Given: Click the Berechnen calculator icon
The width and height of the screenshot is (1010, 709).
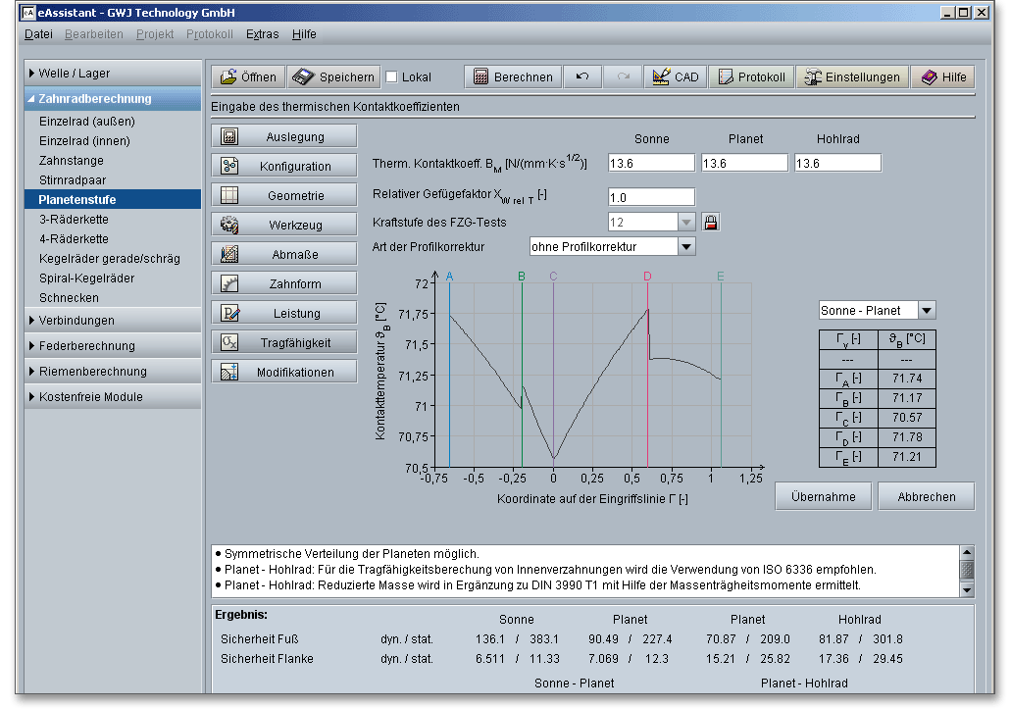Looking at the screenshot, I should pos(480,77).
